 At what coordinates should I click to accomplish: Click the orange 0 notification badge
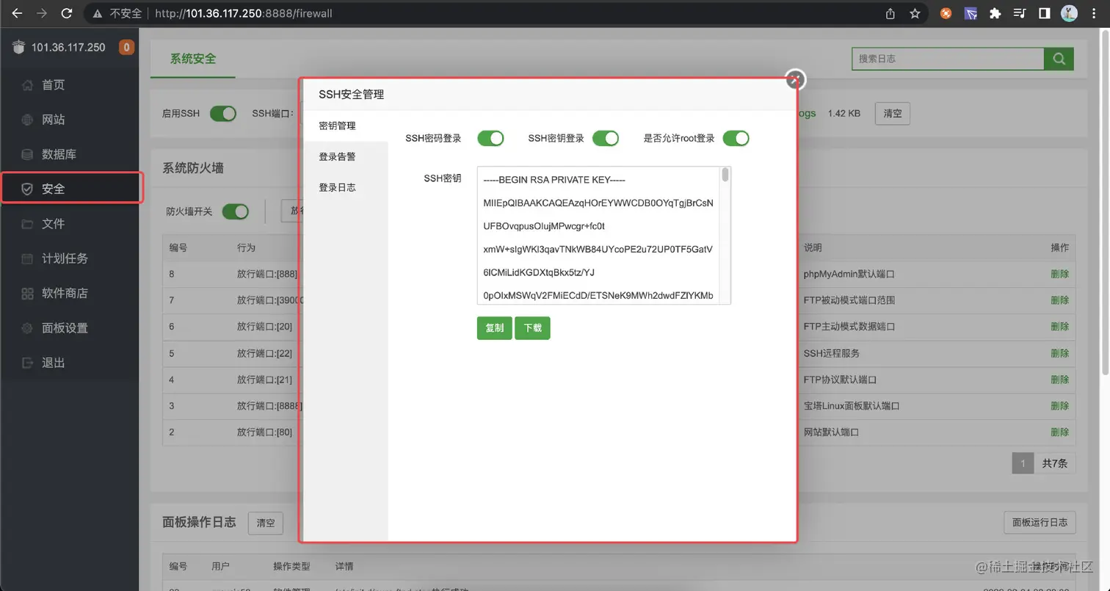click(126, 48)
